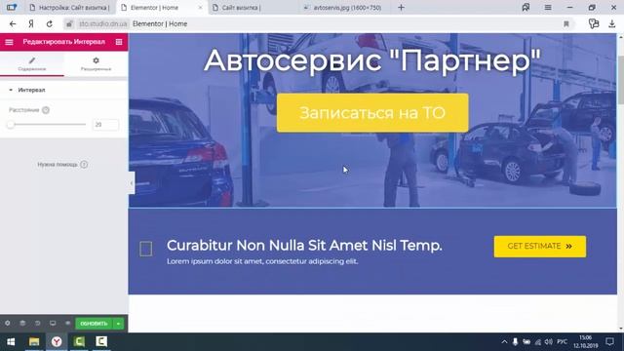Click the browser sidebar tabs icon at top-left
Screen dimensions: 624x351
pos(12,7)
